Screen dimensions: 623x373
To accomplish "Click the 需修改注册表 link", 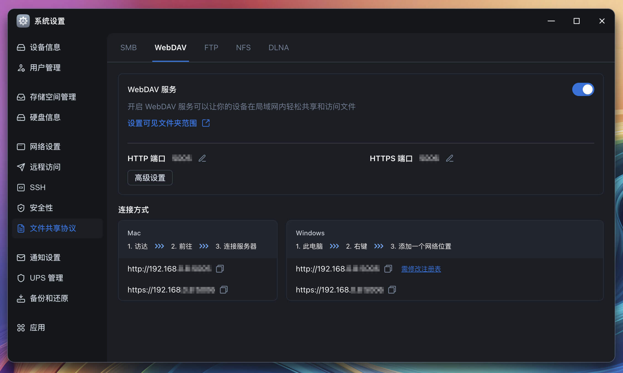I will 421,269.
